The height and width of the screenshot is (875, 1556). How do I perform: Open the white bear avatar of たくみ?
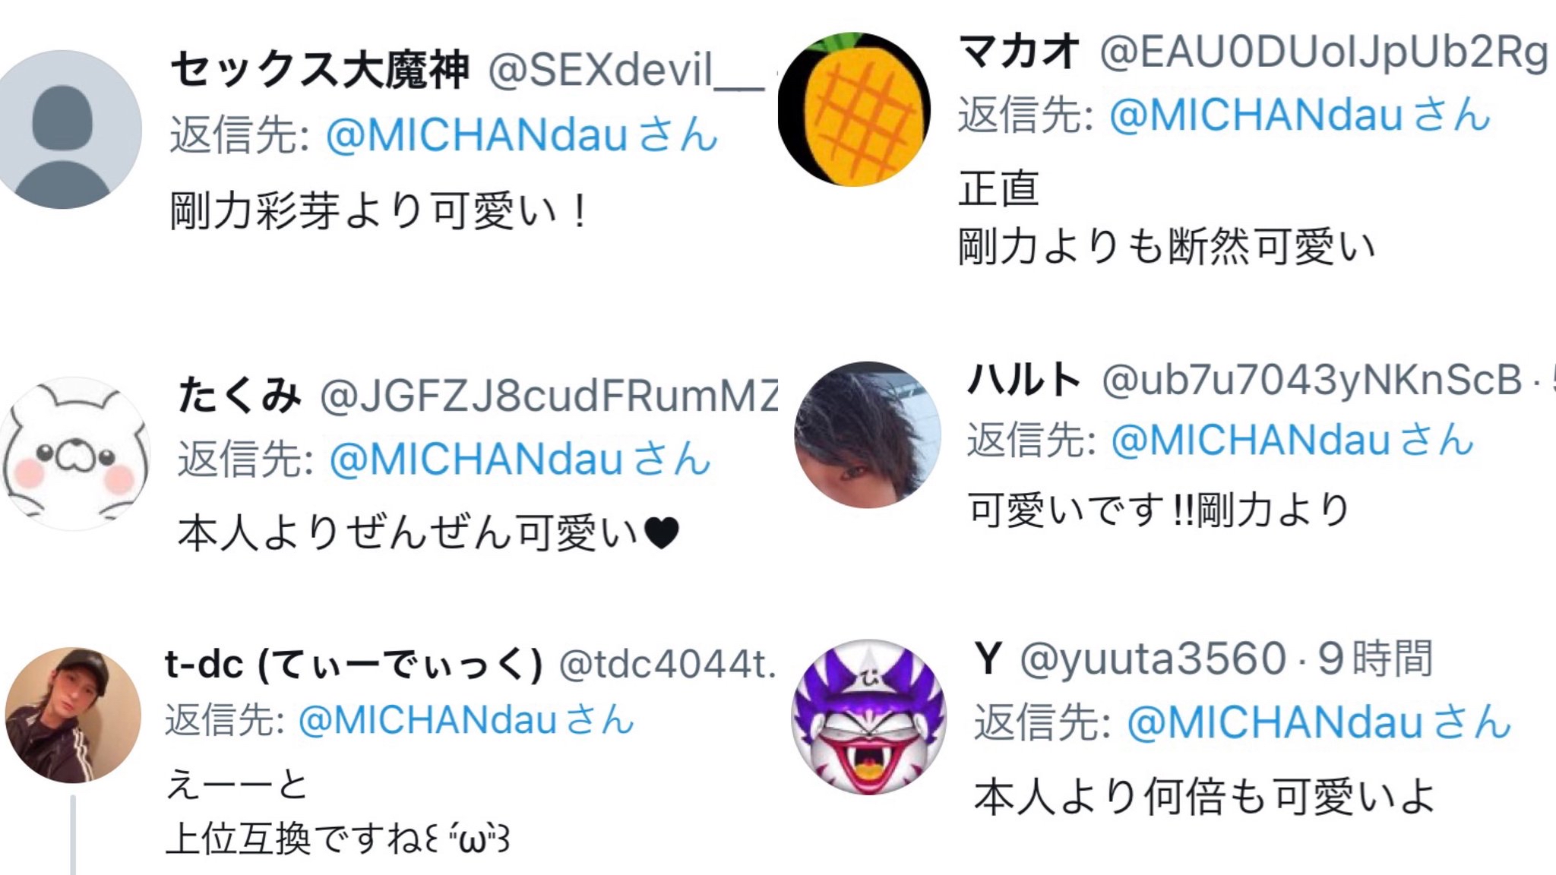(74, 453)
